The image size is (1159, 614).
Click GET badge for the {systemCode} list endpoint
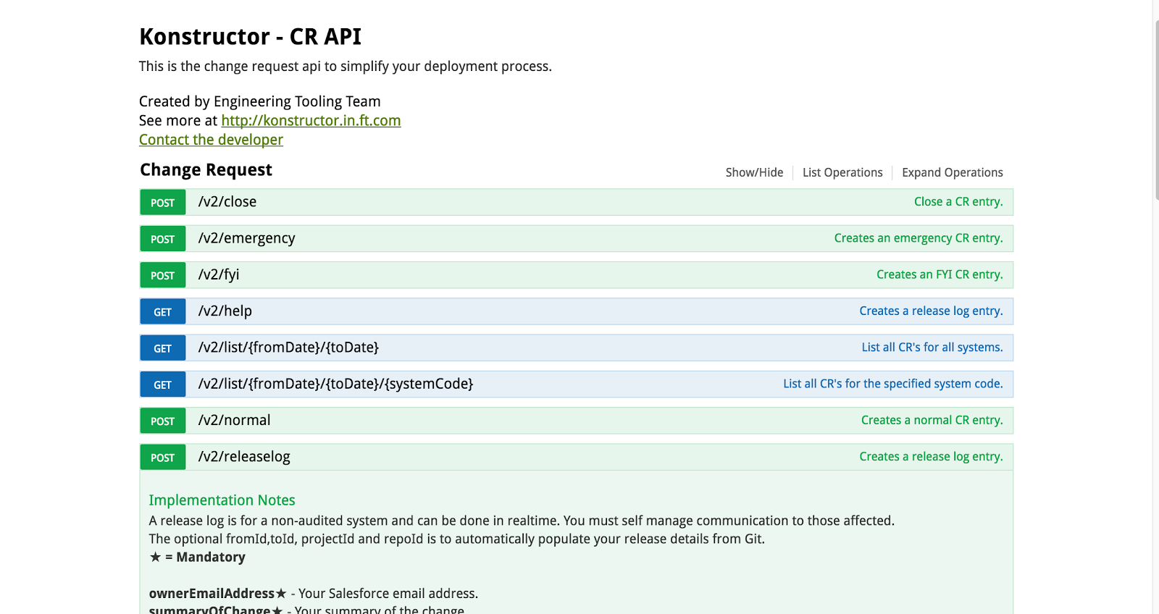click(163, 384)
